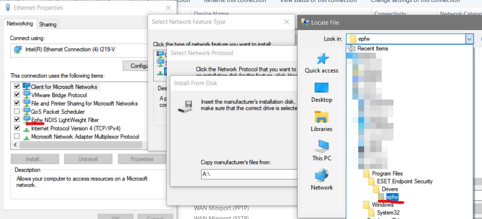Click Client for Microsoft Networks icon
This screenshot has height=219, width=482.
[x=27, y=86]
